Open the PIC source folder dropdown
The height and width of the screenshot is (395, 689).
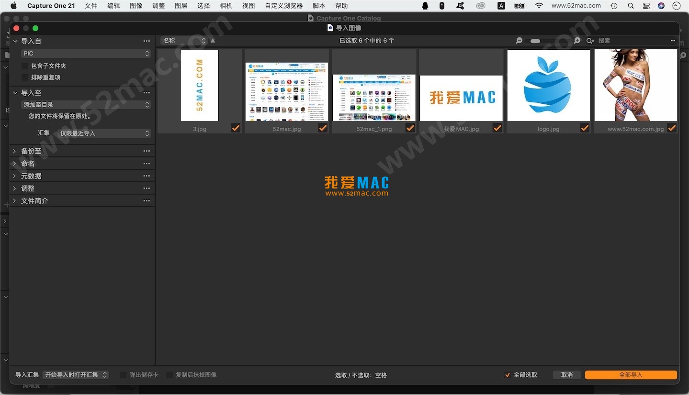86,54
